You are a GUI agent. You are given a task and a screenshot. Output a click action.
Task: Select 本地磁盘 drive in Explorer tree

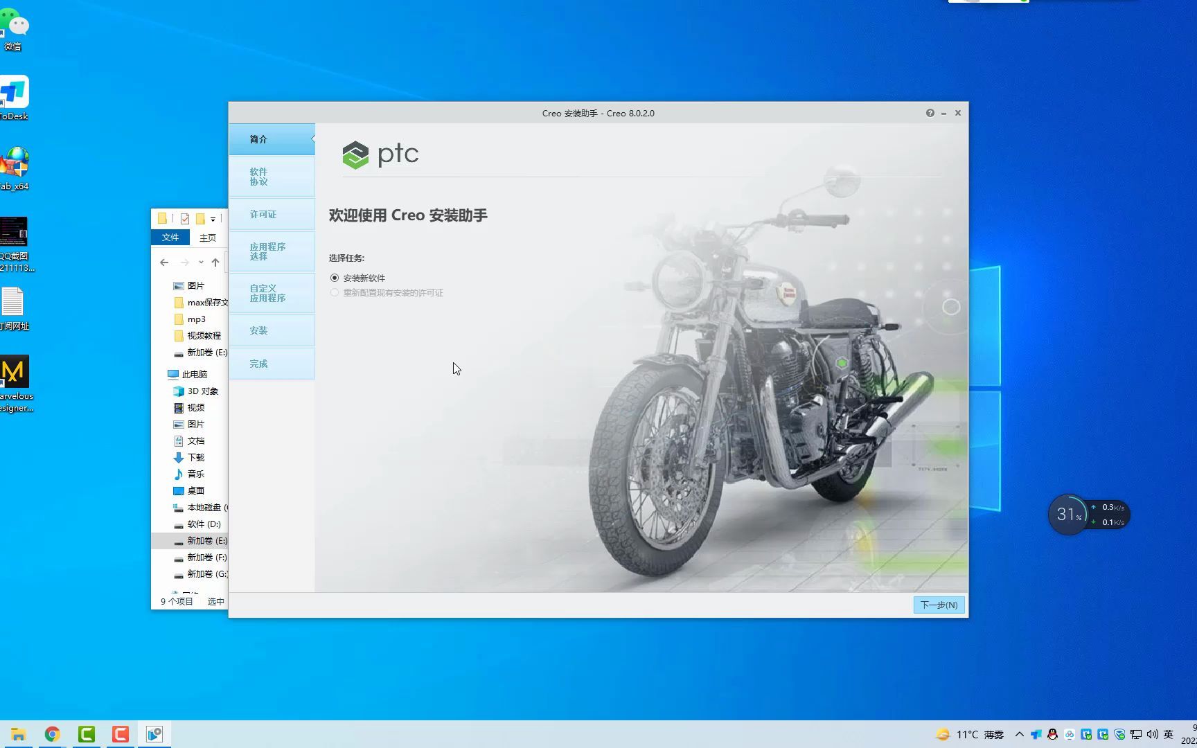[x=200, y=508]
